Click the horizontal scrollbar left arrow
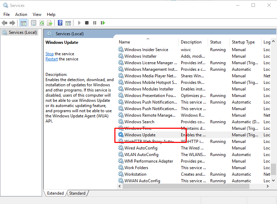 [x=120, y=186]
